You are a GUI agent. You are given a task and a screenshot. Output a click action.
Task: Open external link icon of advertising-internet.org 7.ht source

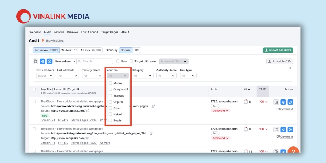[151, 134]
